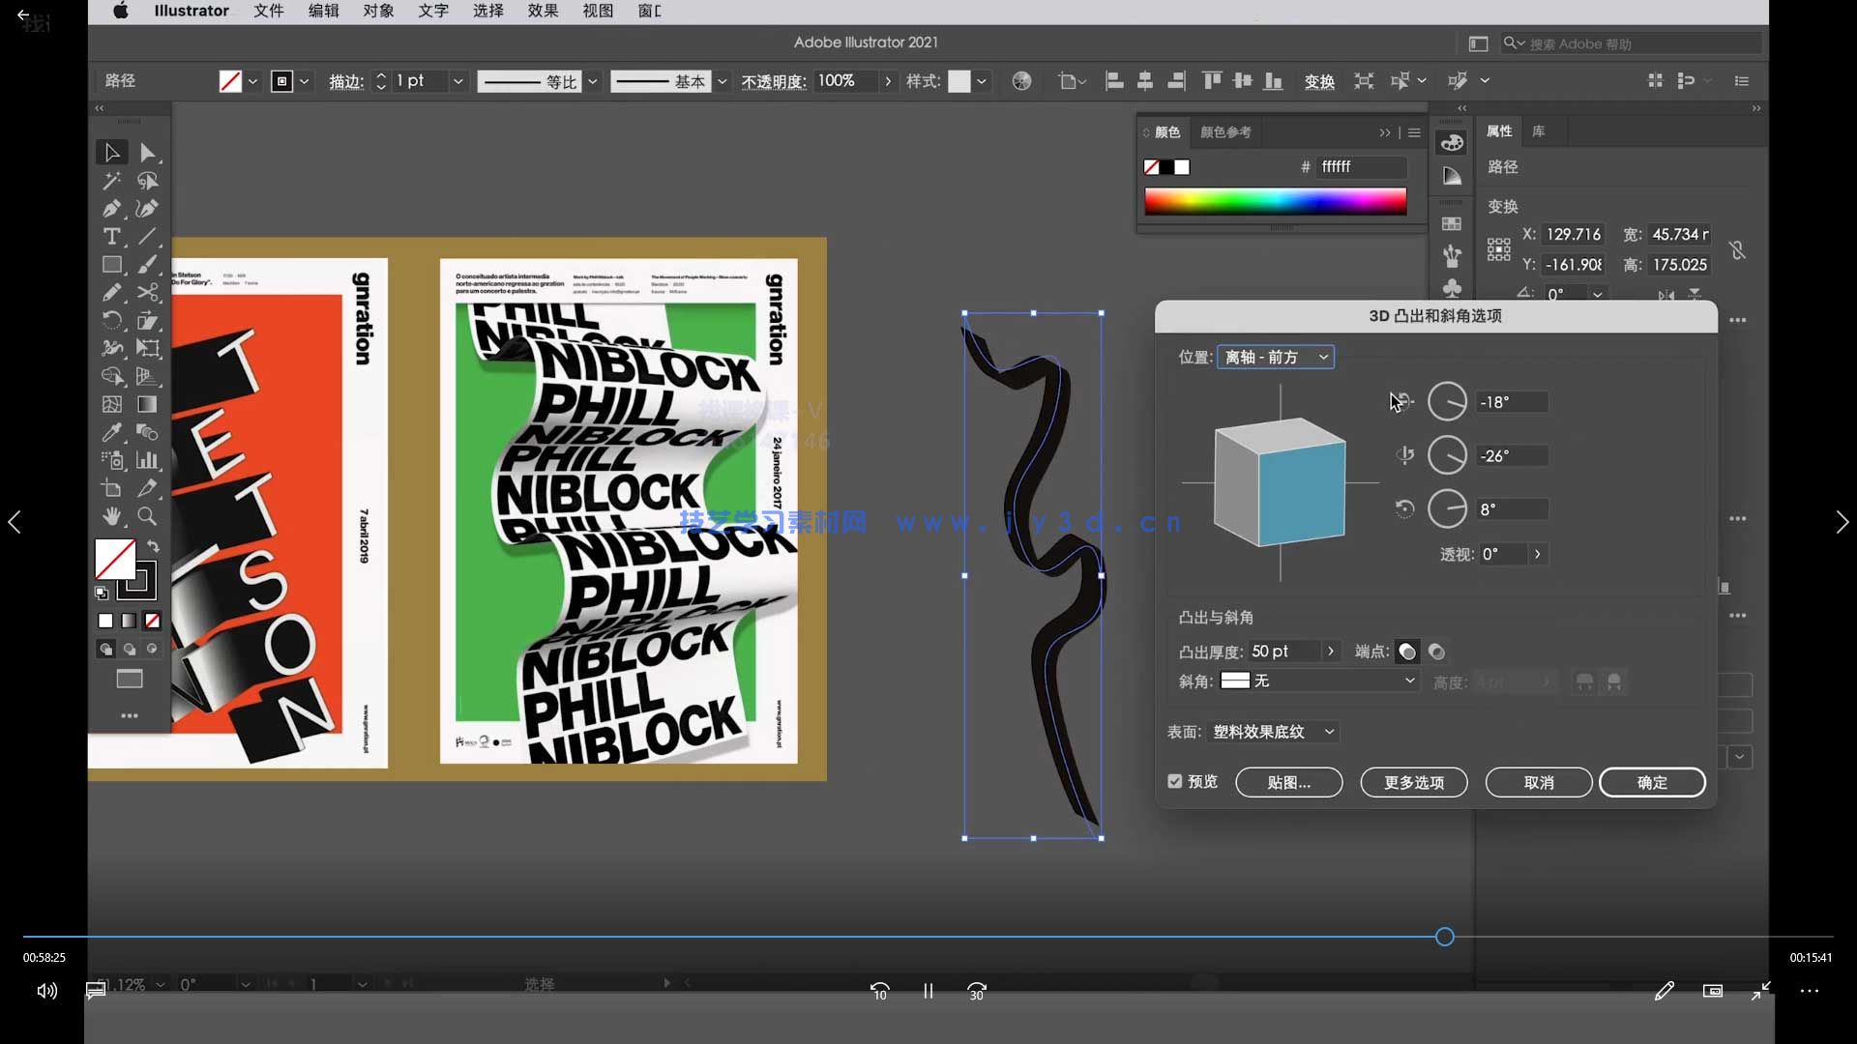
Task: Click the 更多选项 (More Options) button
Action: point(1413,782)
